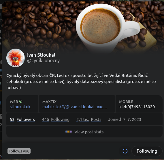The width and height of the screenshot is (164, 160).
Task: Open the matrix.to/#/@ivan_stloukal link
Action: click(x=75, y=107)
